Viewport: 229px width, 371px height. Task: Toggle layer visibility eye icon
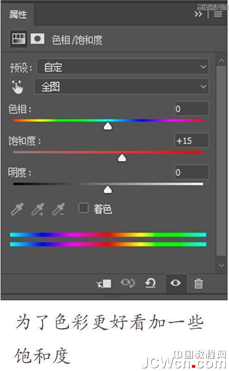[175, 283]
